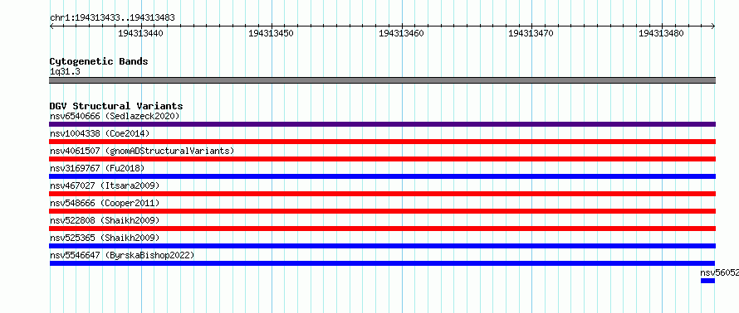This screenshot has width=739, height=313.
Task: Click the right arrow of the coordinate ruler
Action: (x=713, y=26)
